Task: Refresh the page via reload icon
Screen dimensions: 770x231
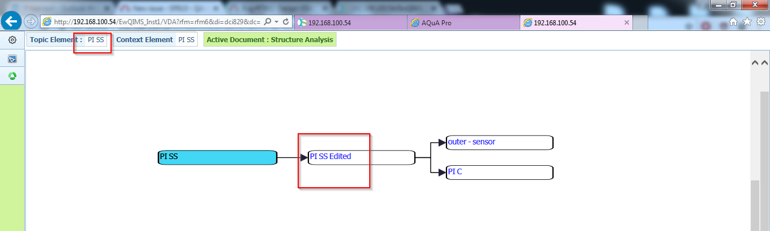Action: pyautogui.click(x=286, y=21)
